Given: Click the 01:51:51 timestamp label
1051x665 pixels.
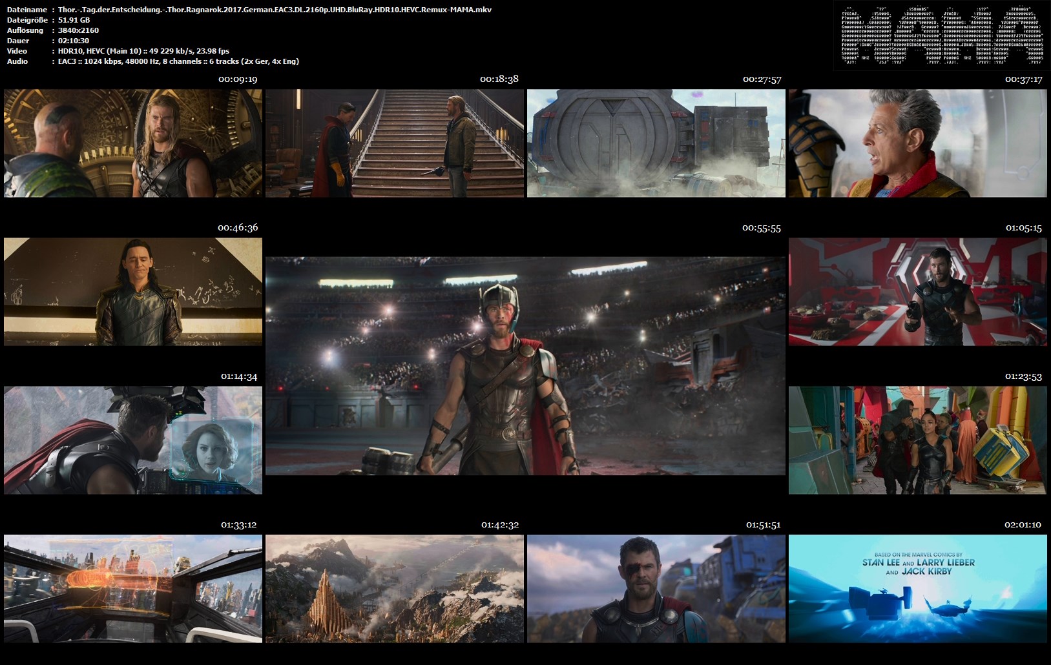Looking at the screenshot, I should pyautogui.click(x=764, y=525).
